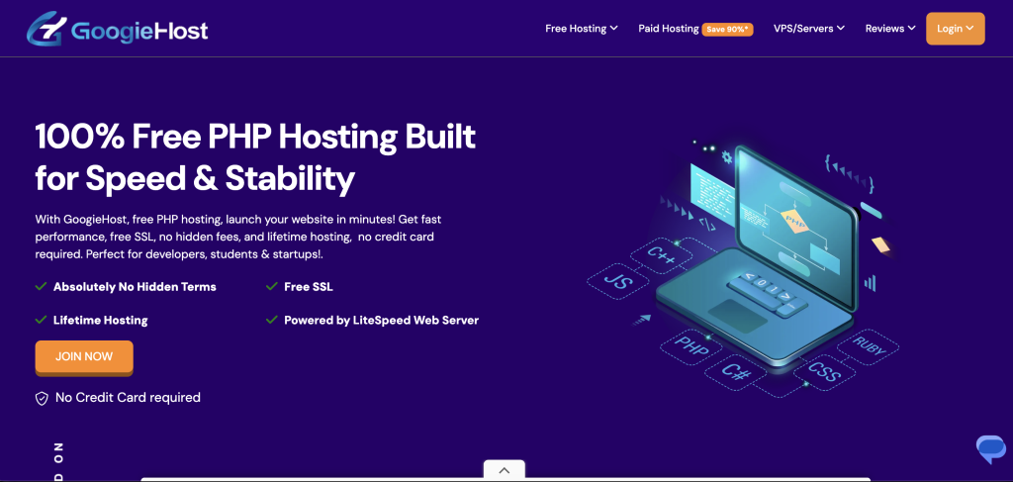Open the Paid Hosting menu item
1013x482 pixels.
(x=668, y=29)
